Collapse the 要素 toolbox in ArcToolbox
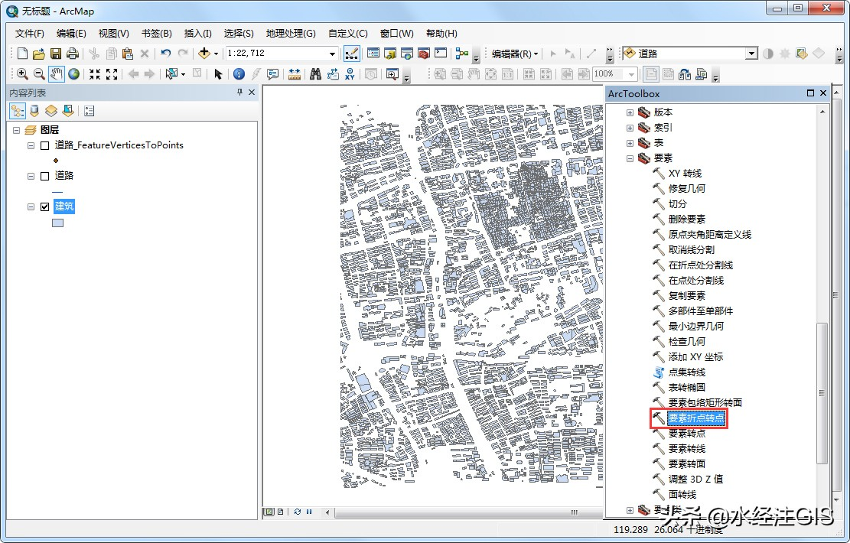The height and width of the screenshot is (543, 850). 629,158
